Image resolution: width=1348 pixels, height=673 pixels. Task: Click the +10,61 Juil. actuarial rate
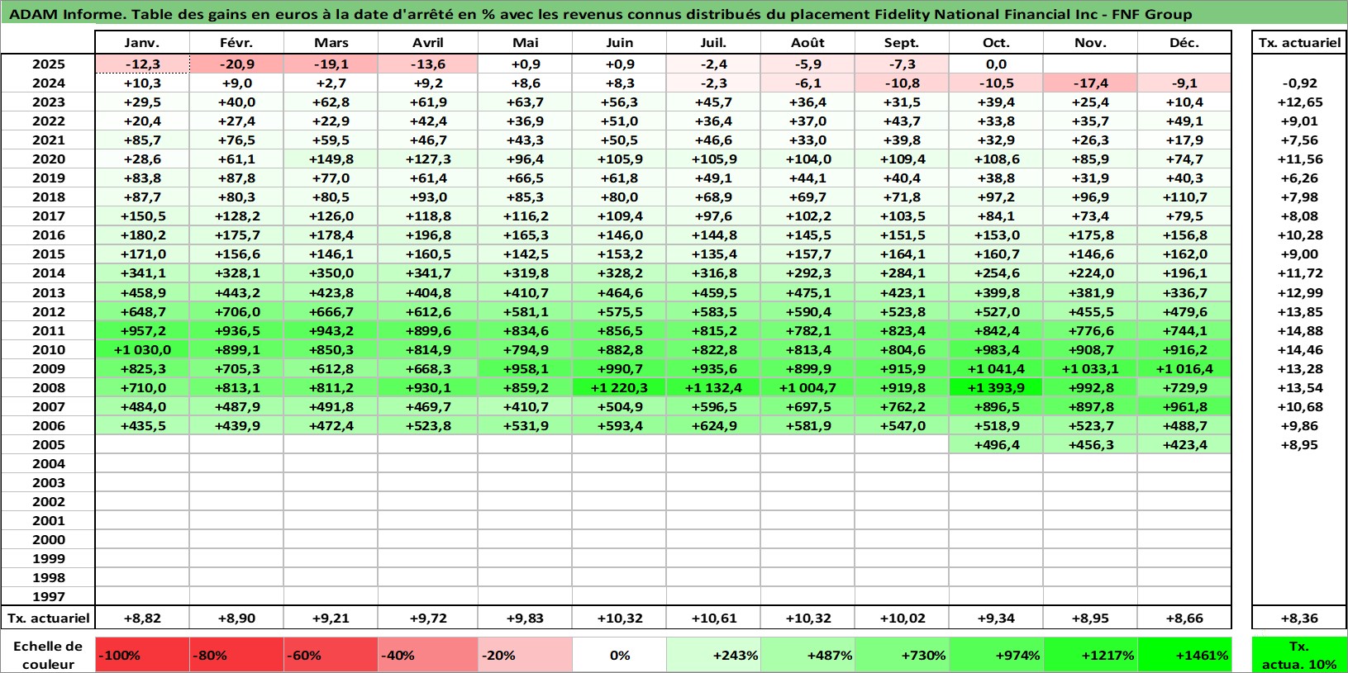click(713, 618)
